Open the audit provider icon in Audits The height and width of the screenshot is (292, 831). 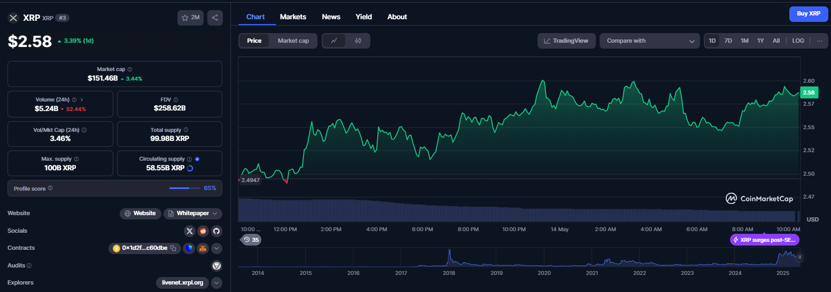coord(216,265)
